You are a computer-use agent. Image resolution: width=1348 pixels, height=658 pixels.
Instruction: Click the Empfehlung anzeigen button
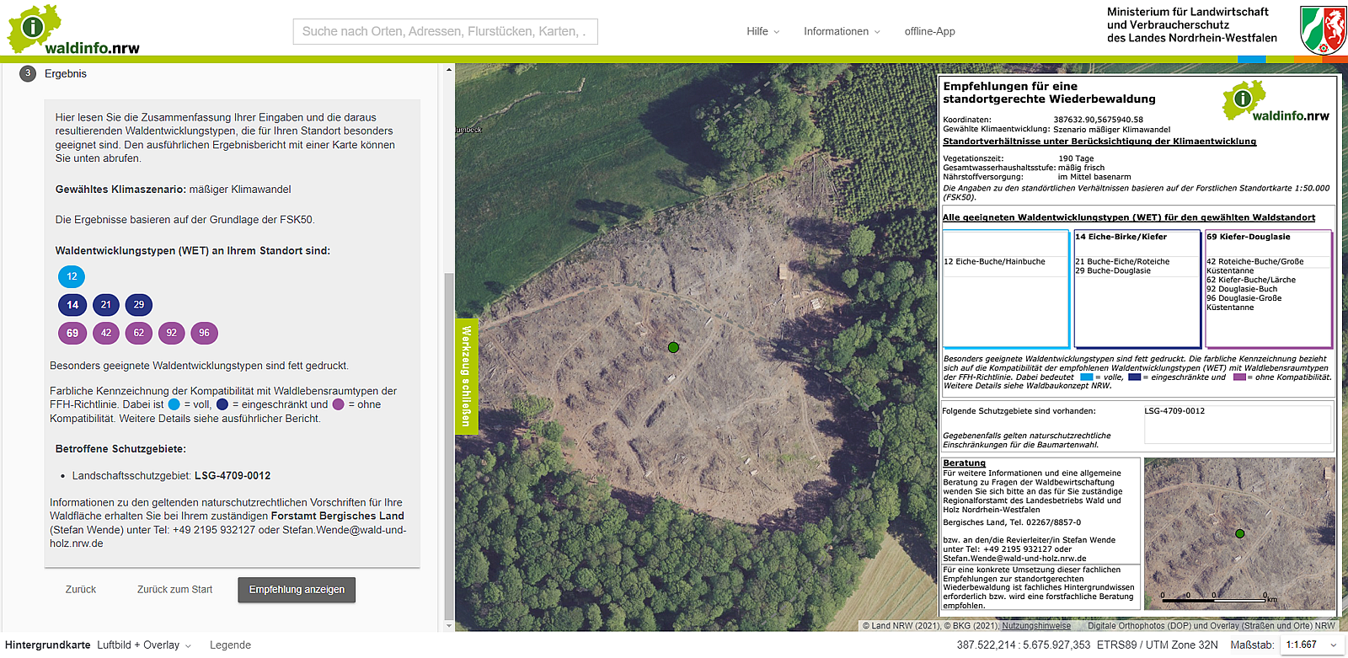coord(297,590)
